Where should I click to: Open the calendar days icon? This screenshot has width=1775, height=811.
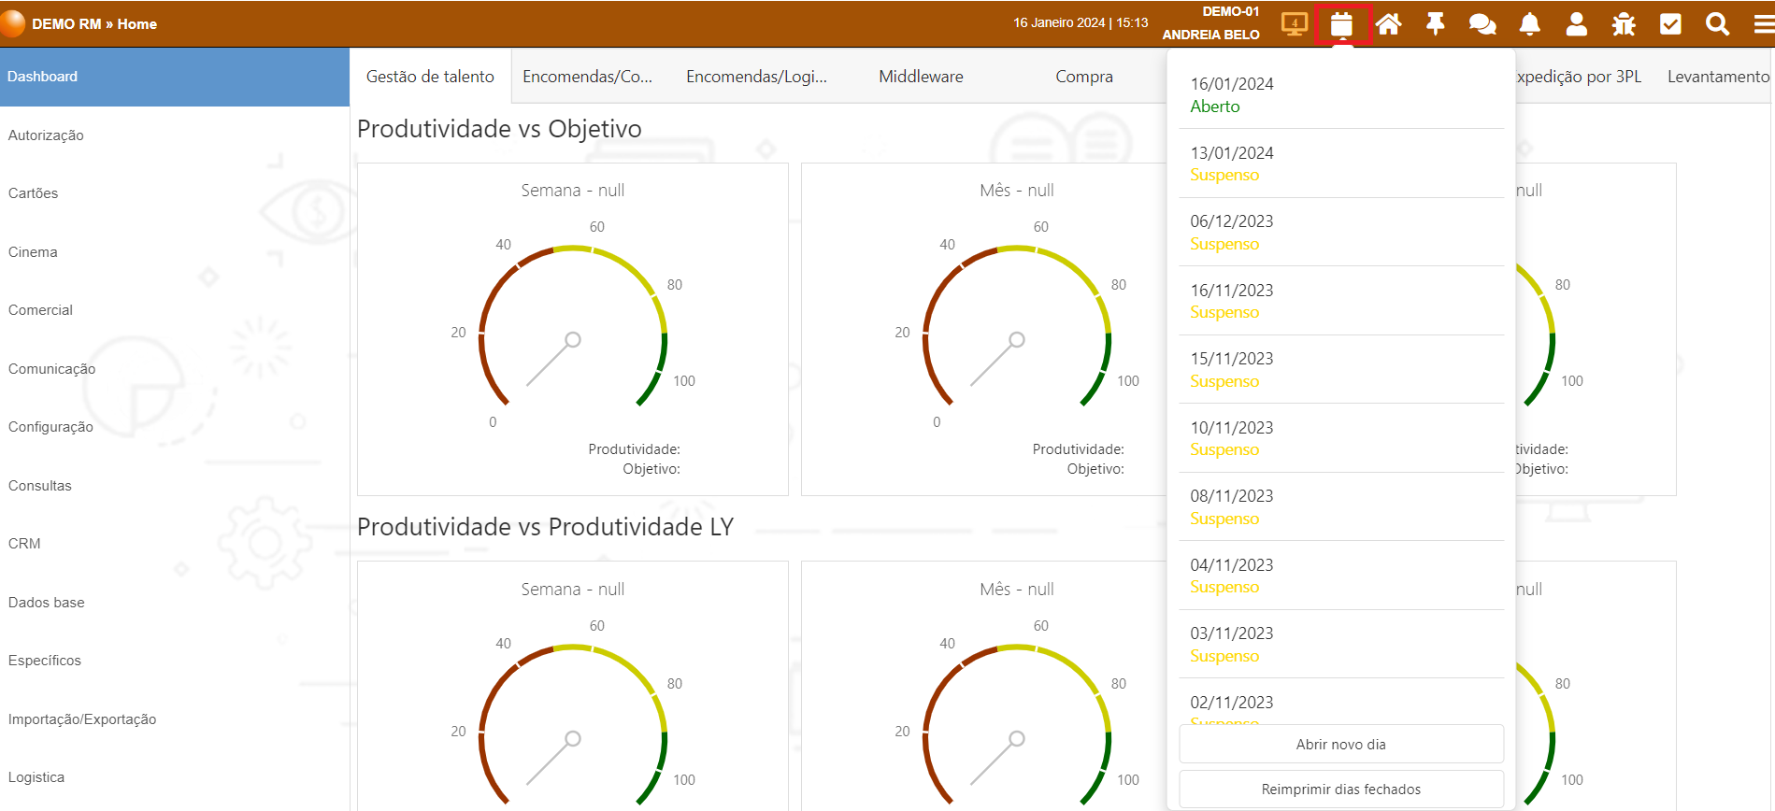(x=1341, y=24)
